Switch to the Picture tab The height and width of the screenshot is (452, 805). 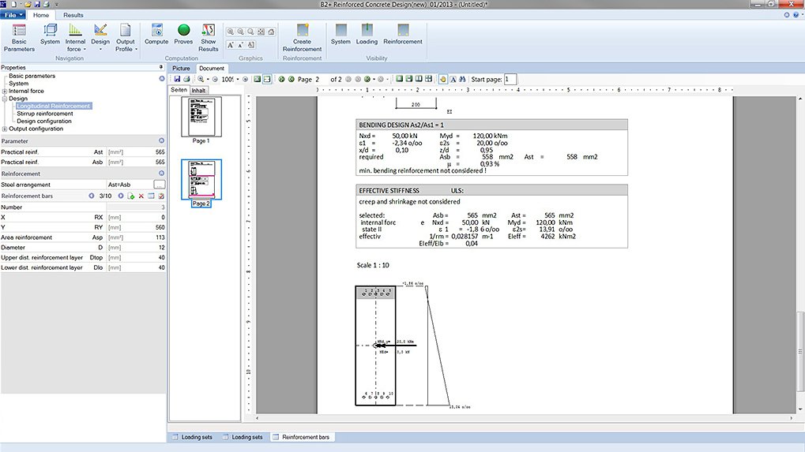[x=181, y=68]
